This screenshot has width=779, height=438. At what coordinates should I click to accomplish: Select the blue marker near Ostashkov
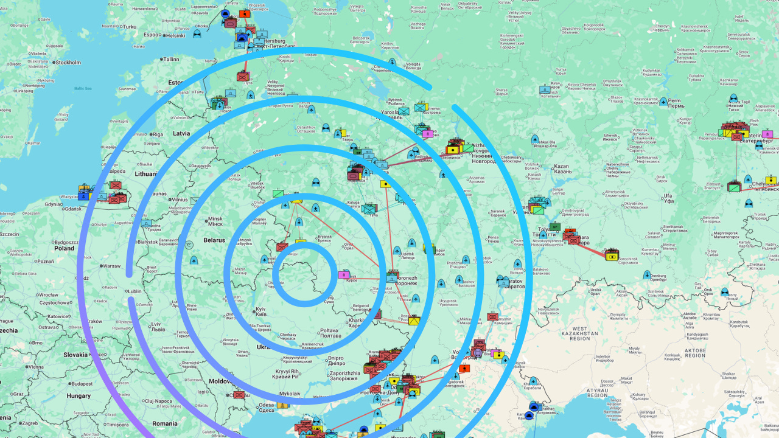tap(326, 128)
